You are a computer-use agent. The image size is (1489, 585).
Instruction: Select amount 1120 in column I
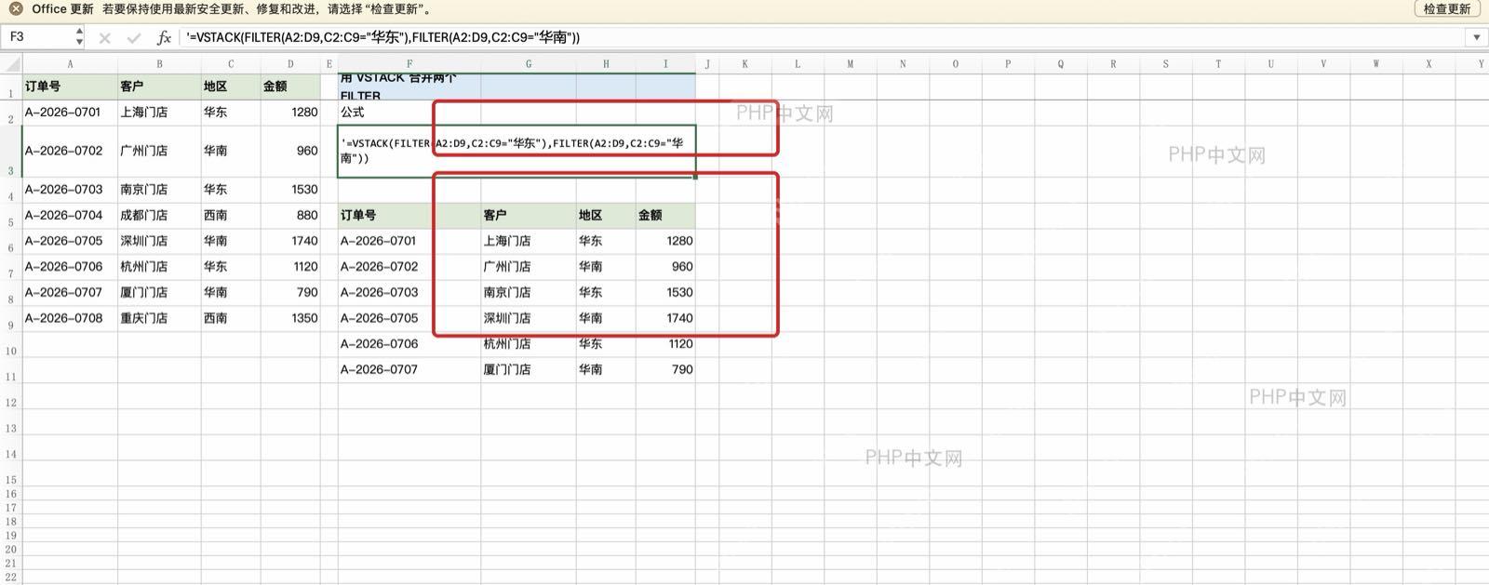click(665, 344)
